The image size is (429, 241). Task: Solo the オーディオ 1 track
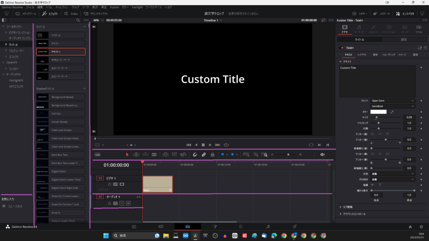(122, 203)
